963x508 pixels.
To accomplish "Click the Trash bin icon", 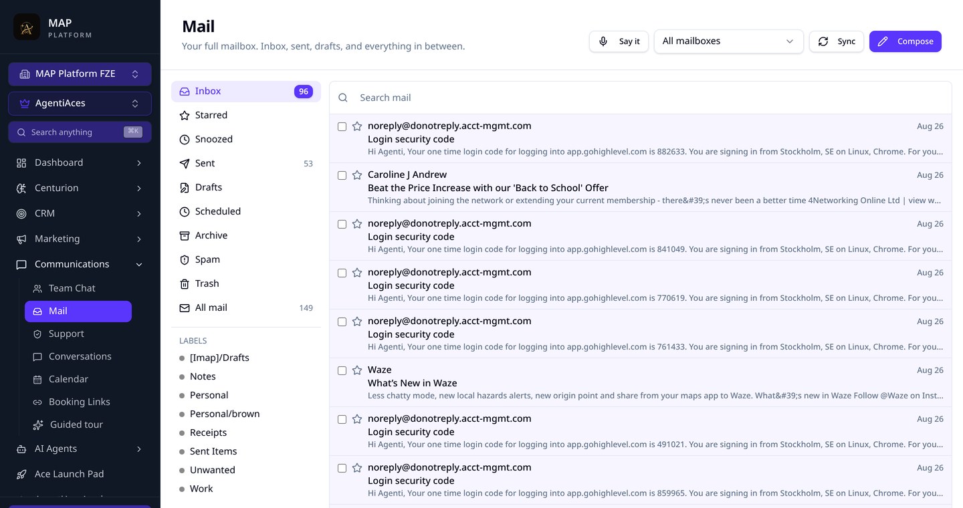I will 185,284.
